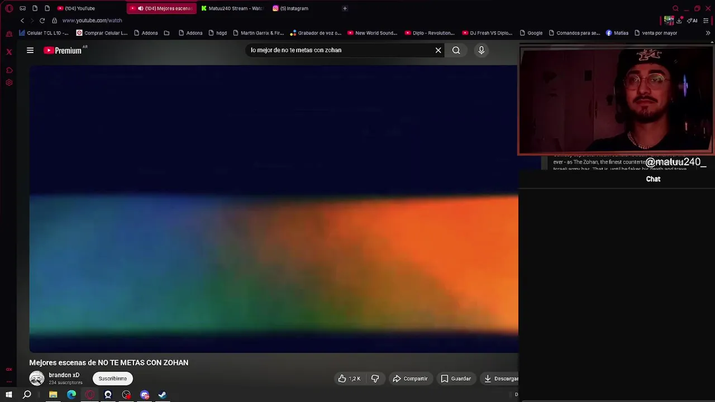Open the 'Grabador de voz o...' bookmark

pyautogui.click(x=316, y=33)
